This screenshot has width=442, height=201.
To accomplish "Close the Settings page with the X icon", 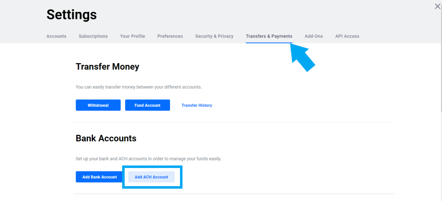I will (437, 7).
